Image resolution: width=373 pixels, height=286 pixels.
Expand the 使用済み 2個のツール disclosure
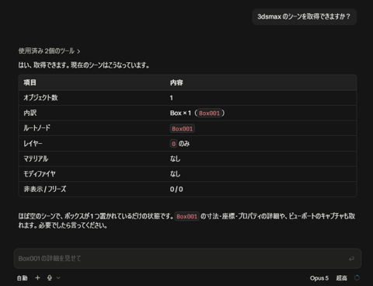tap(49, 51)
